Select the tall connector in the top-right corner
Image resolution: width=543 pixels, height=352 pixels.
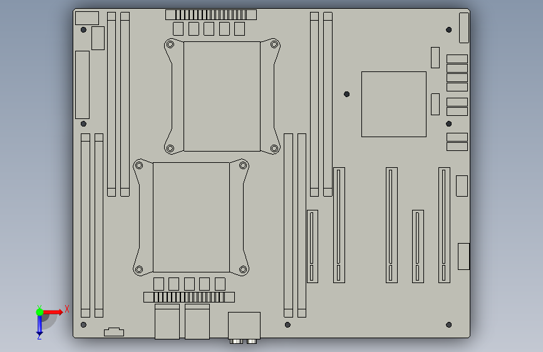(x=464, y=28)
